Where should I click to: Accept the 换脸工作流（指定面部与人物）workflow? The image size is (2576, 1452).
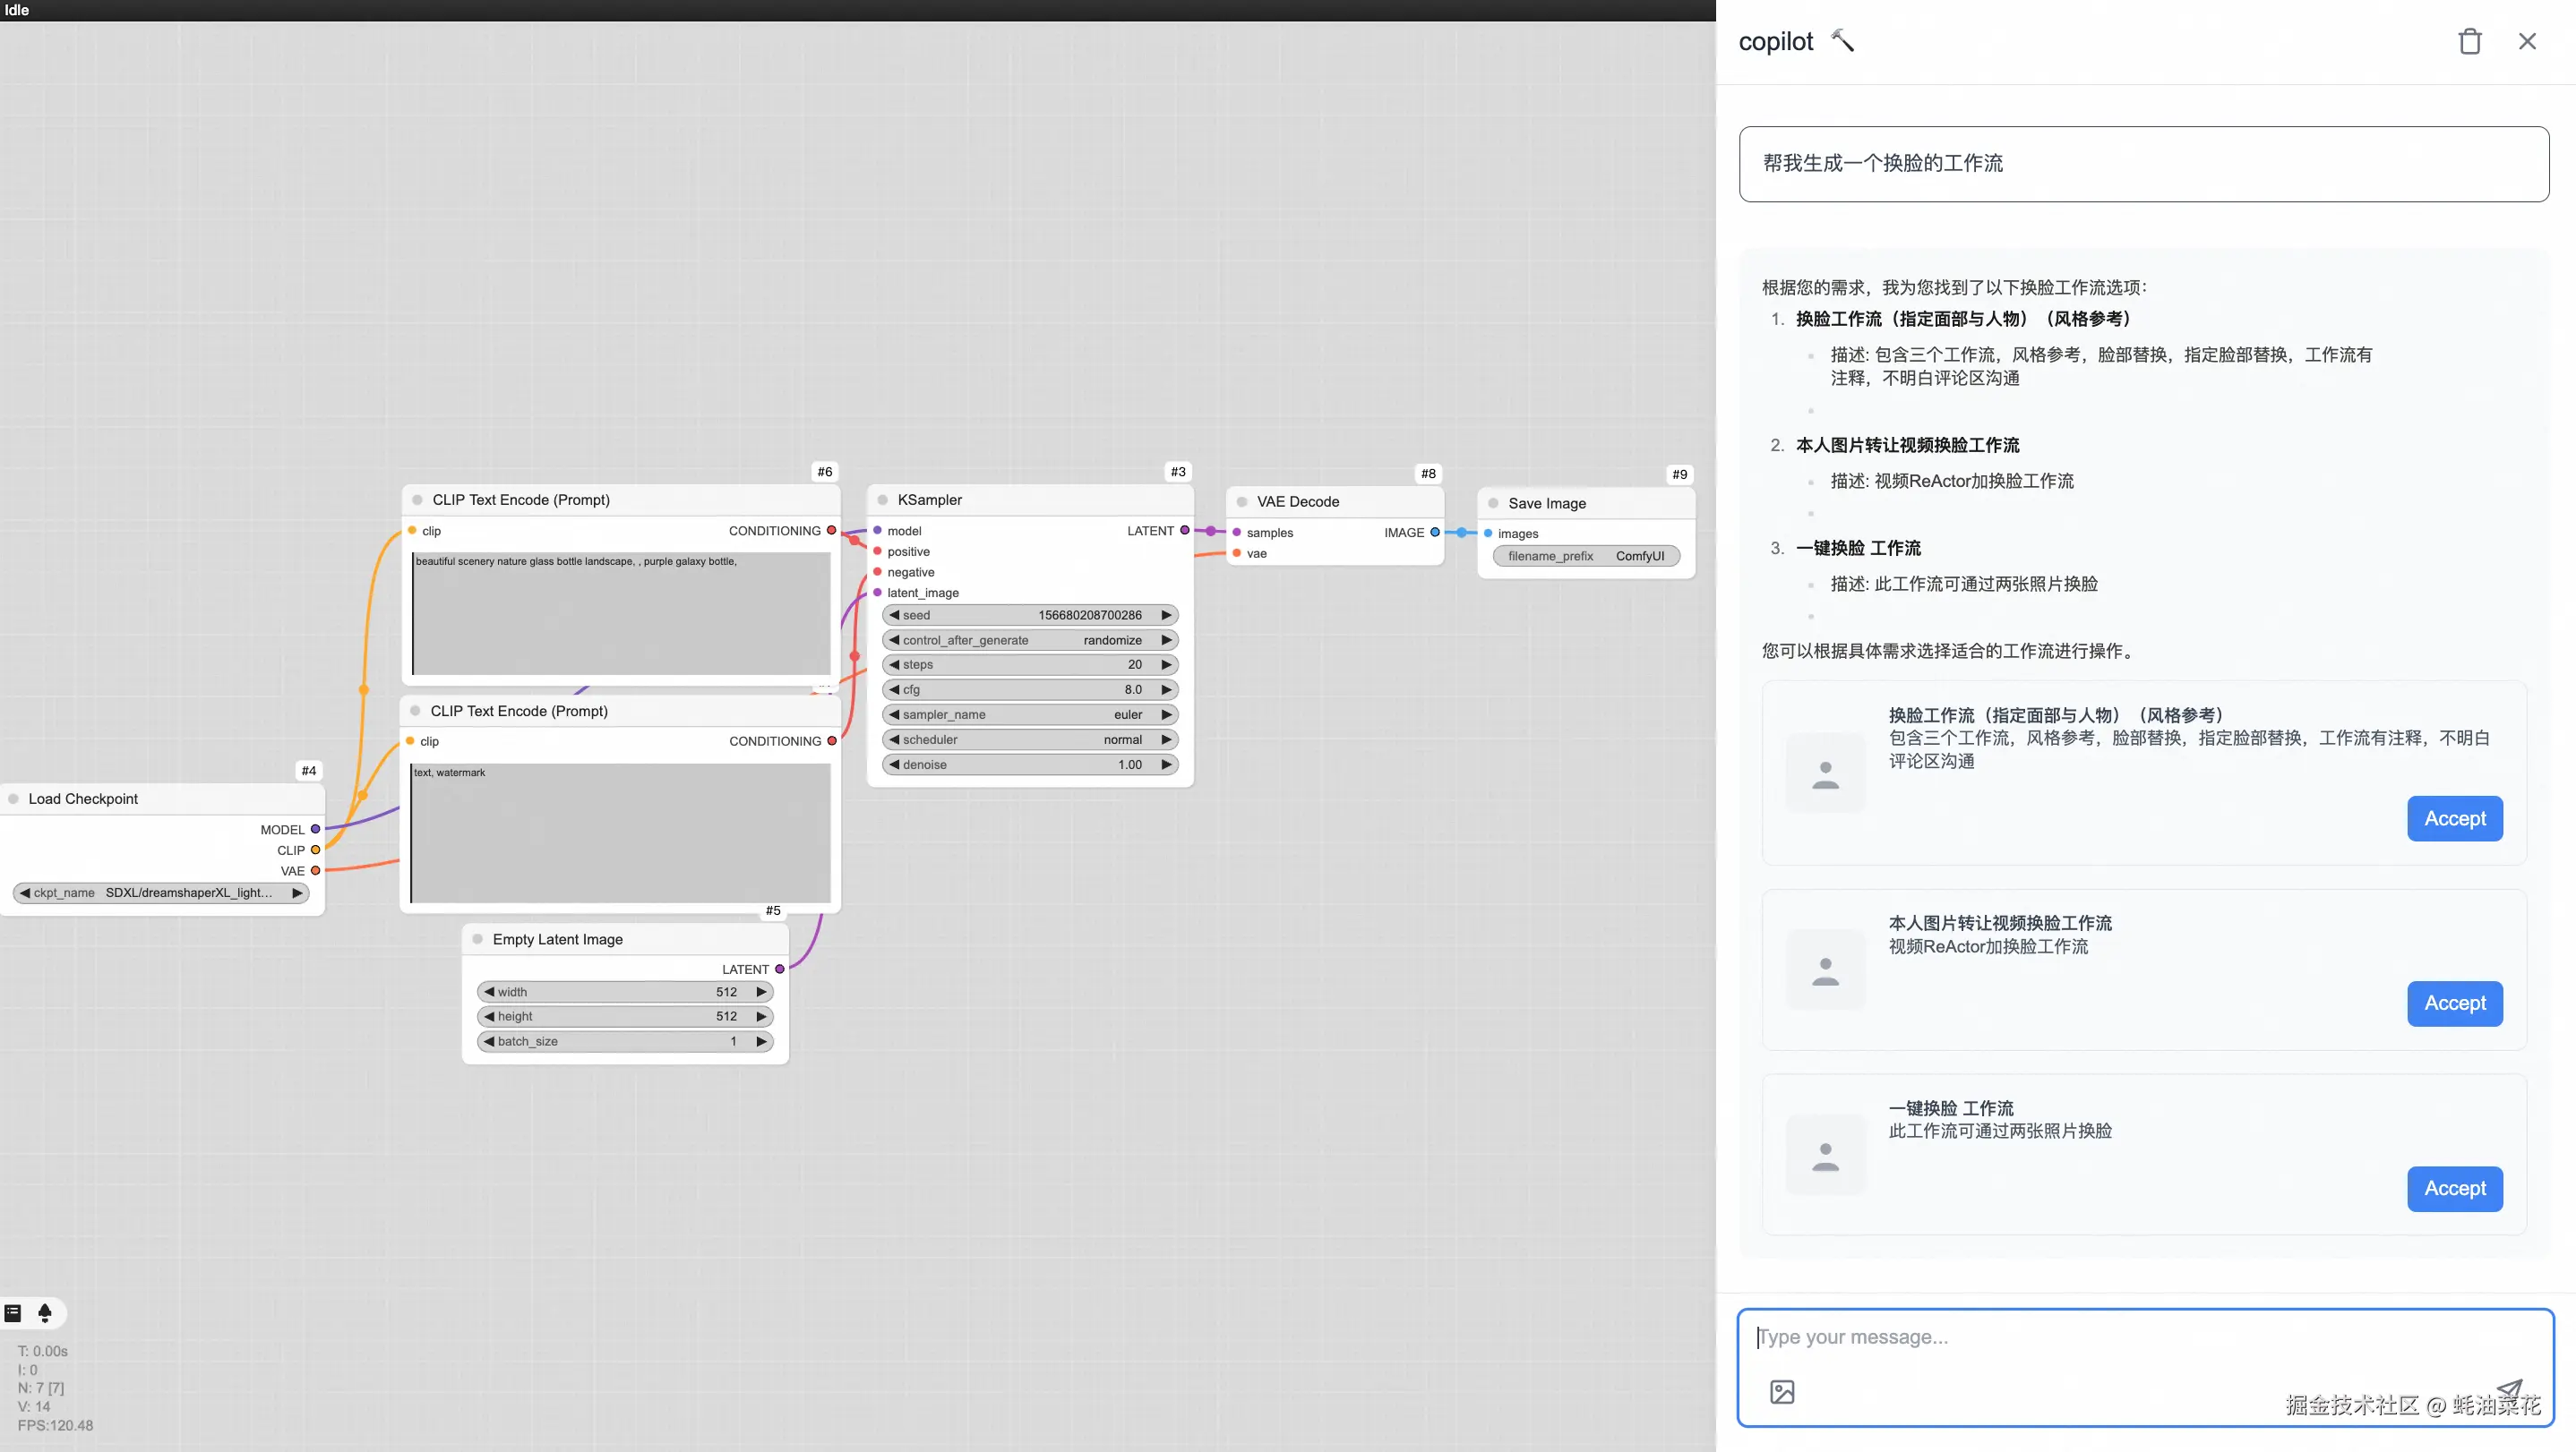[2454, 817]
